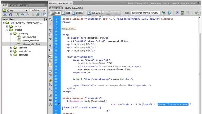Image resolution: width=202 pixels, height=114 pixels.
Task: Open View Options icon in document toolbar
Action: pos(182,13)
